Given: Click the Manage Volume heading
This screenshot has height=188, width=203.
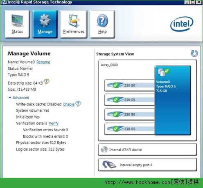Looking at the screenshot, I should point(29,53).
